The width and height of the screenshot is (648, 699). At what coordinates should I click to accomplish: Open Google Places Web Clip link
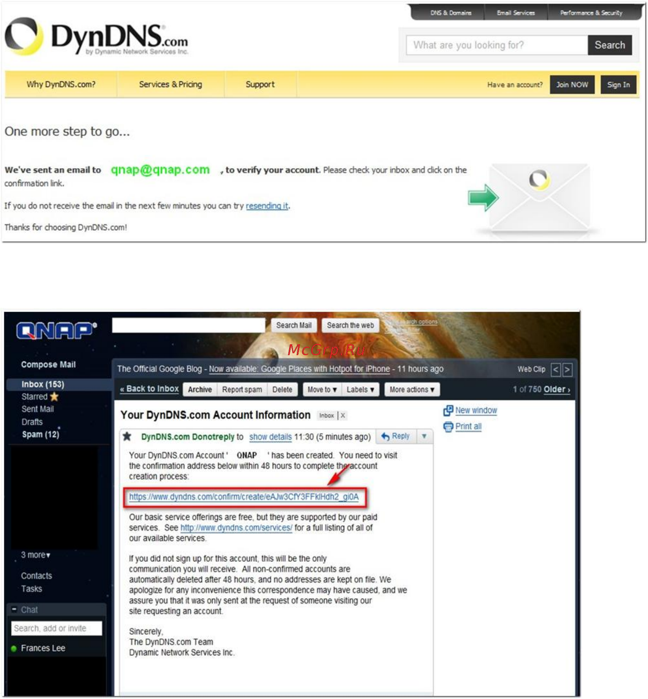point(299,369)
